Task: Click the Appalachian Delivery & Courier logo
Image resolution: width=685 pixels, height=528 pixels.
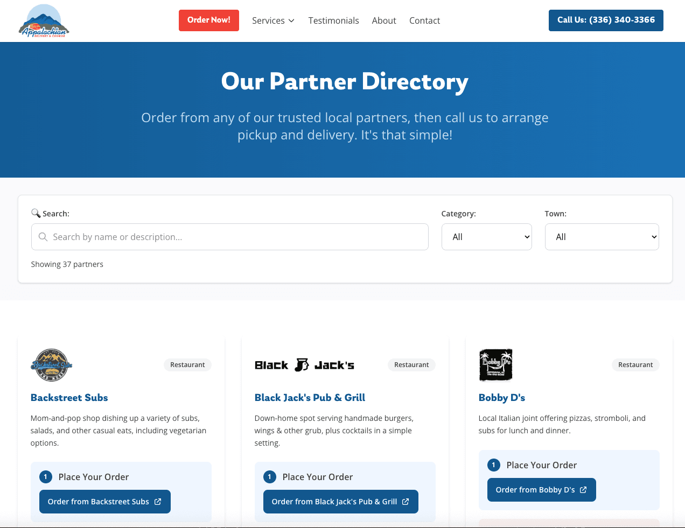Action: click(44, 20)
